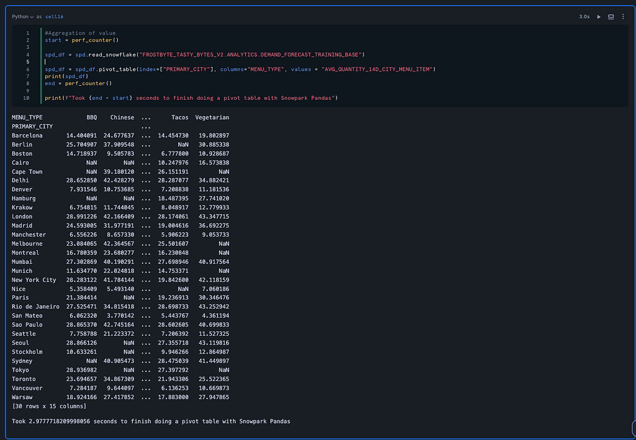Image resolution: width=636 pixels, height=440 pixels.
Task: Toggle cell results display layout icon
Action: click(611, 17)
